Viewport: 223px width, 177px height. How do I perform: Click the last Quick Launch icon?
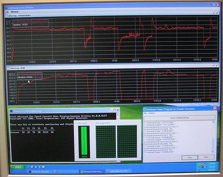point(43,167)
